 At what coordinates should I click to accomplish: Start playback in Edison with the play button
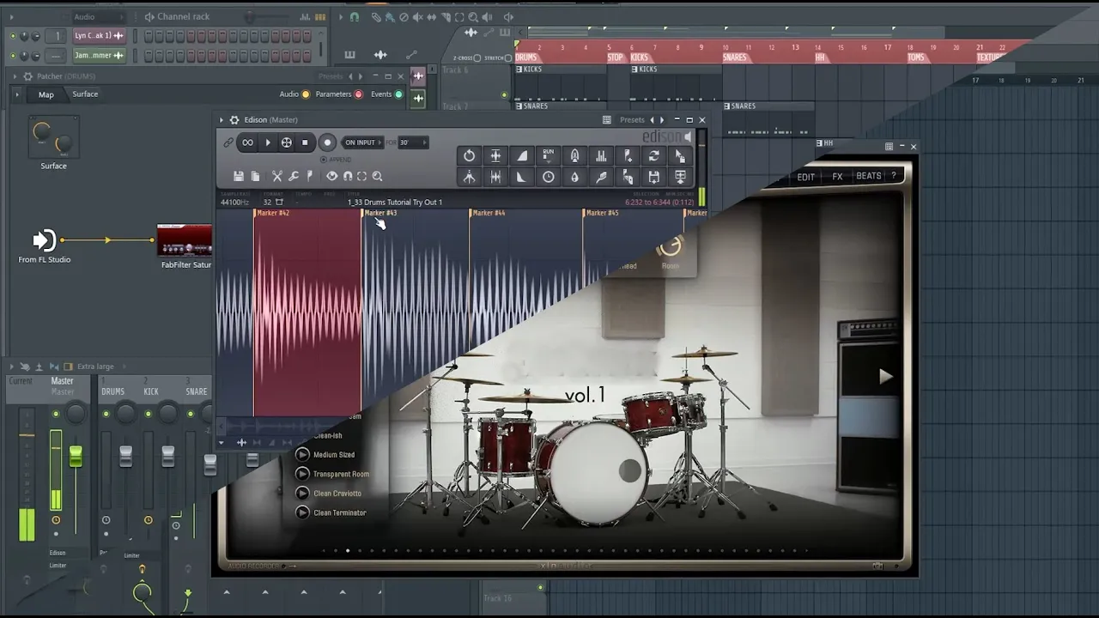tap(267, 142)
